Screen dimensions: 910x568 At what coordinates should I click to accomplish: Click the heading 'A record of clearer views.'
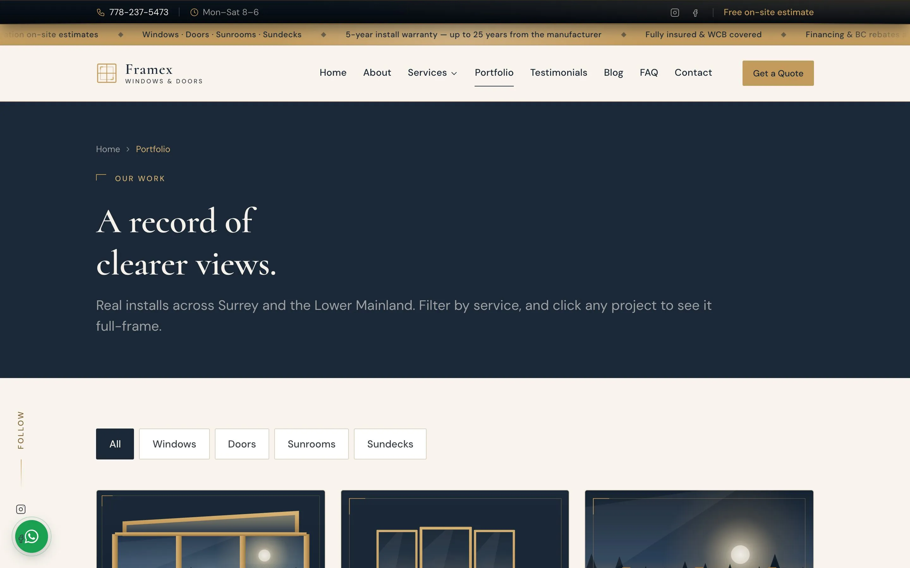pos(186,242)
